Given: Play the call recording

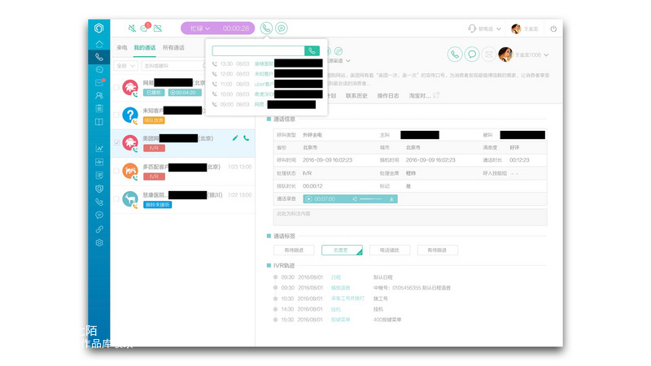Looking at the screenshot, I should click(308, 199).
